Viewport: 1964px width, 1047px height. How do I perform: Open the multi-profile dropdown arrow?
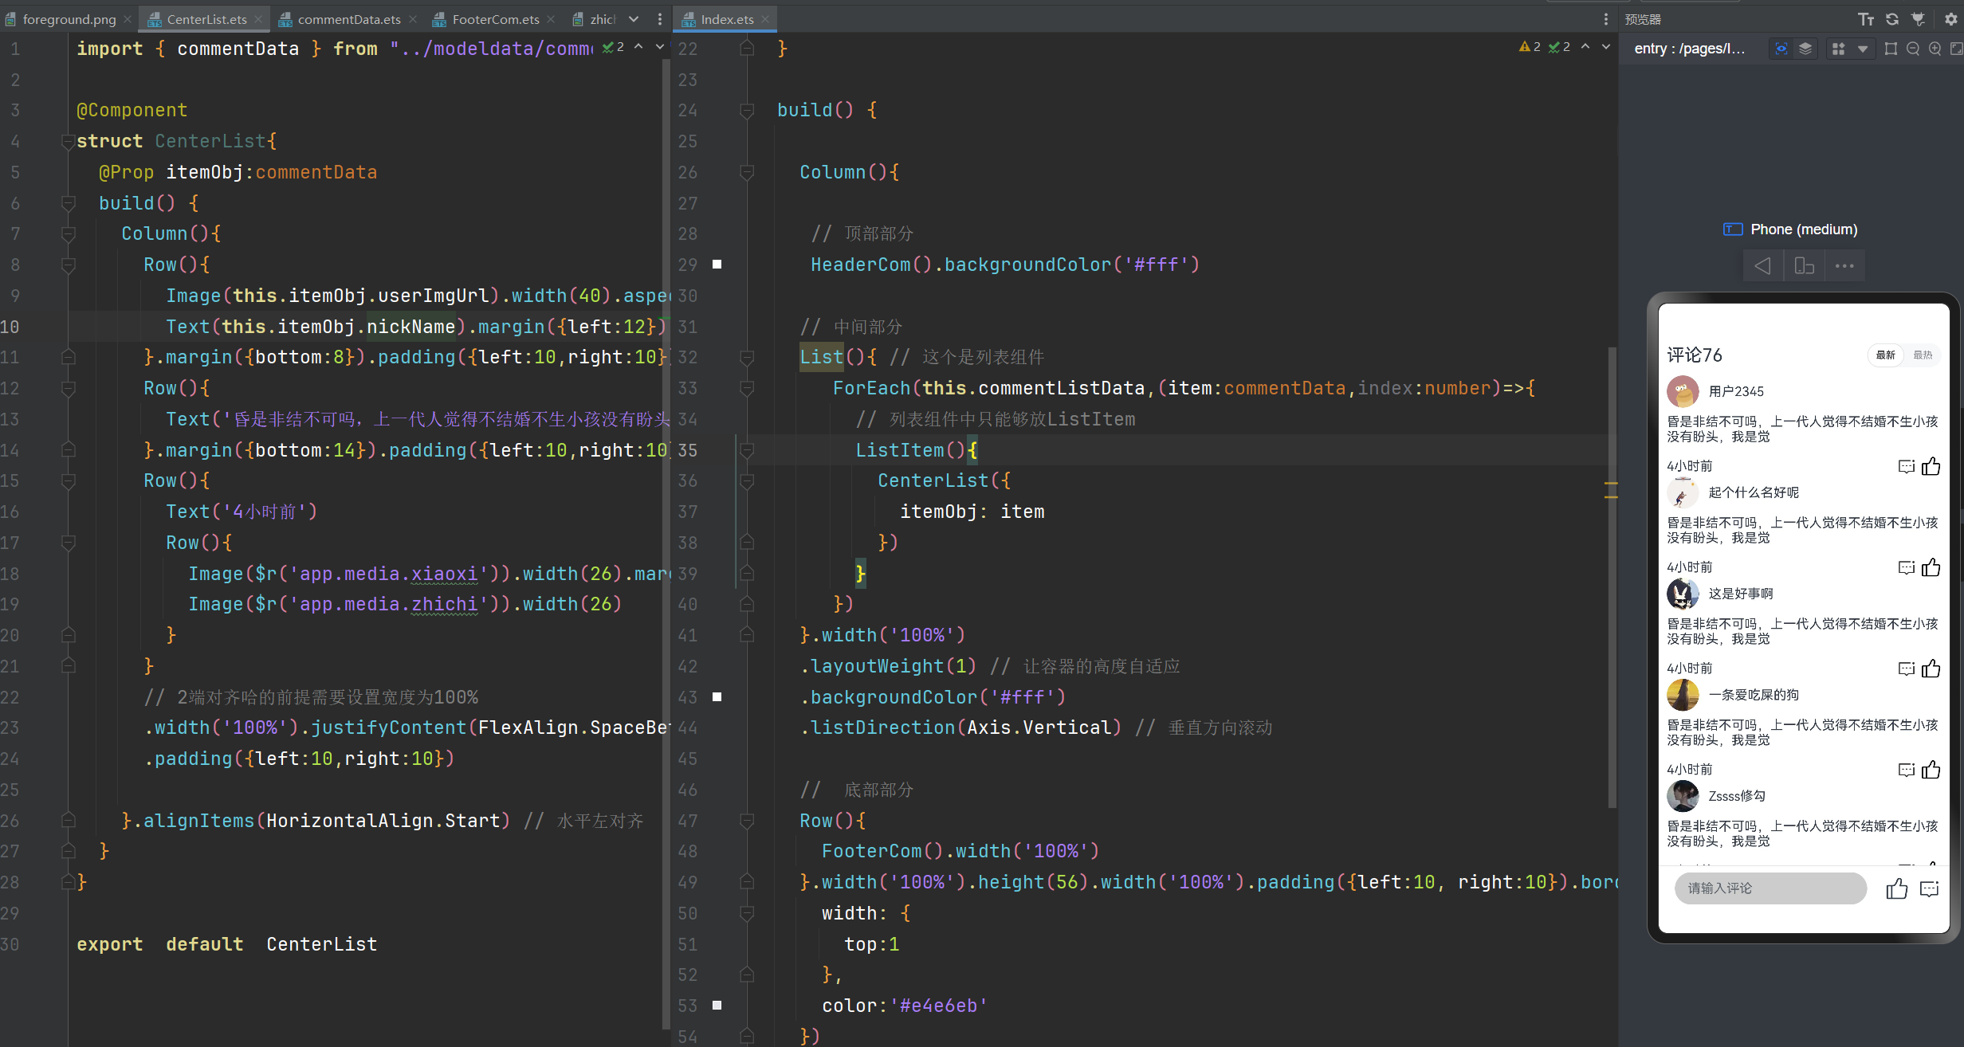click(1863, 49)
